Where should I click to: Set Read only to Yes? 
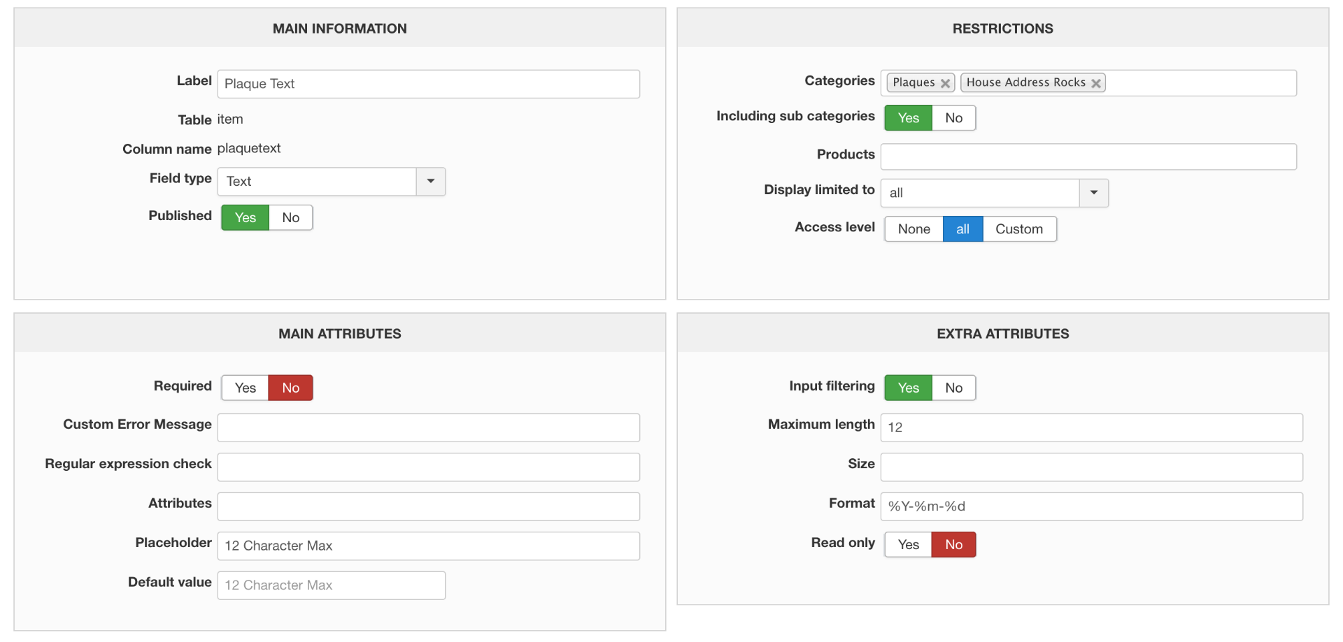908,545
